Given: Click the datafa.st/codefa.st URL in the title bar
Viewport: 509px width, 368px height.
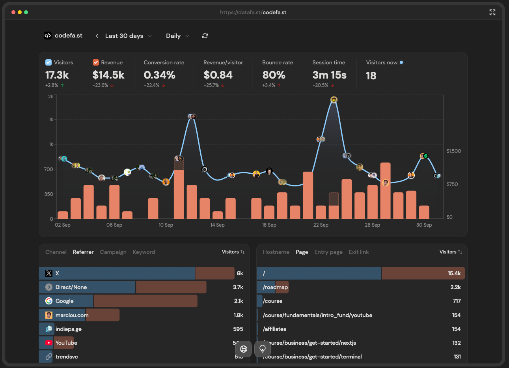Looking at the screenshot, I should pyautogui.click(x=253, y=12).
